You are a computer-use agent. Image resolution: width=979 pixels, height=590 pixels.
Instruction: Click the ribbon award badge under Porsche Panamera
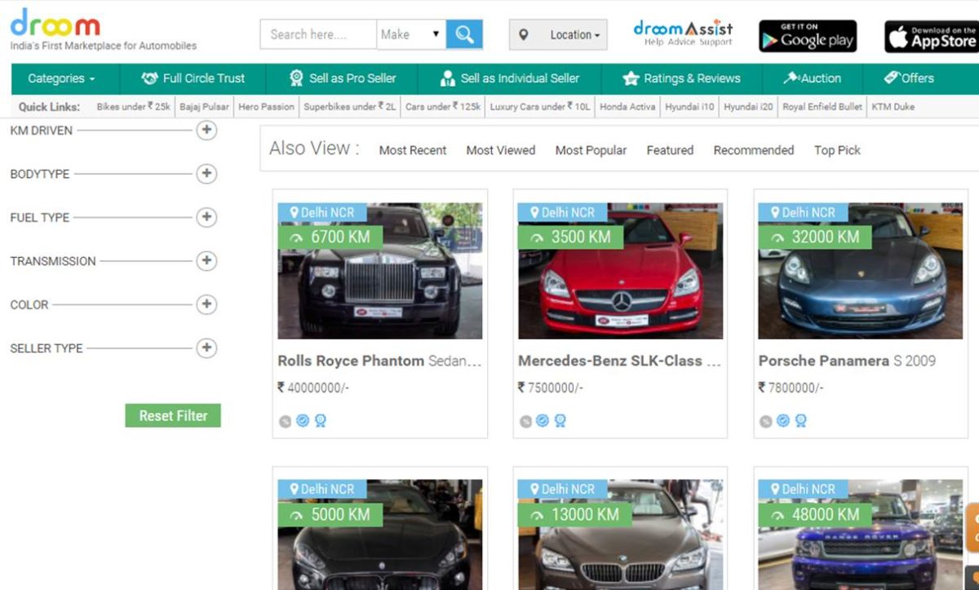(x=801, y=421)
